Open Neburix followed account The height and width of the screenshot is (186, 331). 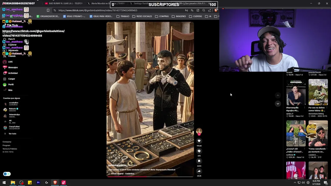(11, 110)
